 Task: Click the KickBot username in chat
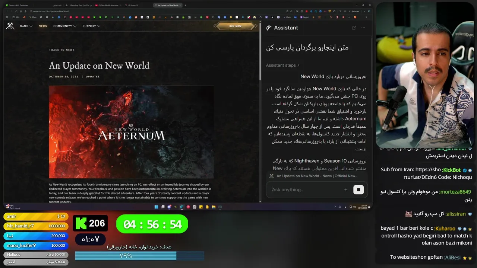point(452,170)
